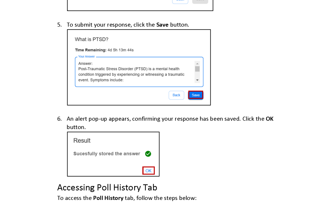Click the scroll-down arrow in the answer box

(197, 80)
